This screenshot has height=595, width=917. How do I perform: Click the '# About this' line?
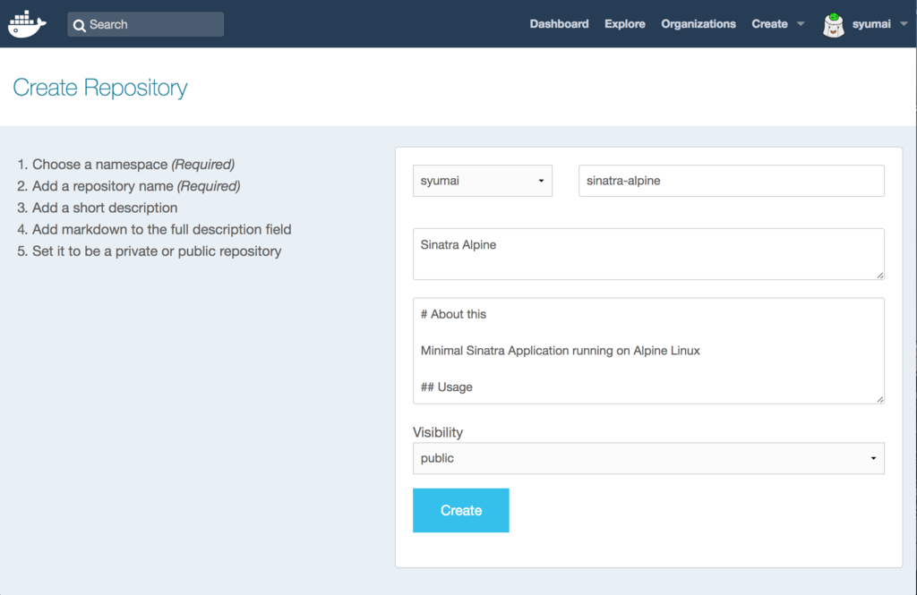pyautogui.click(x=453, y=314)
